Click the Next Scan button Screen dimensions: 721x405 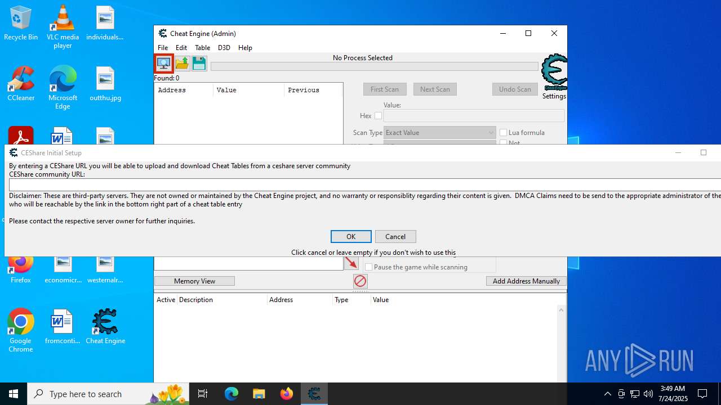pos(435,89)
